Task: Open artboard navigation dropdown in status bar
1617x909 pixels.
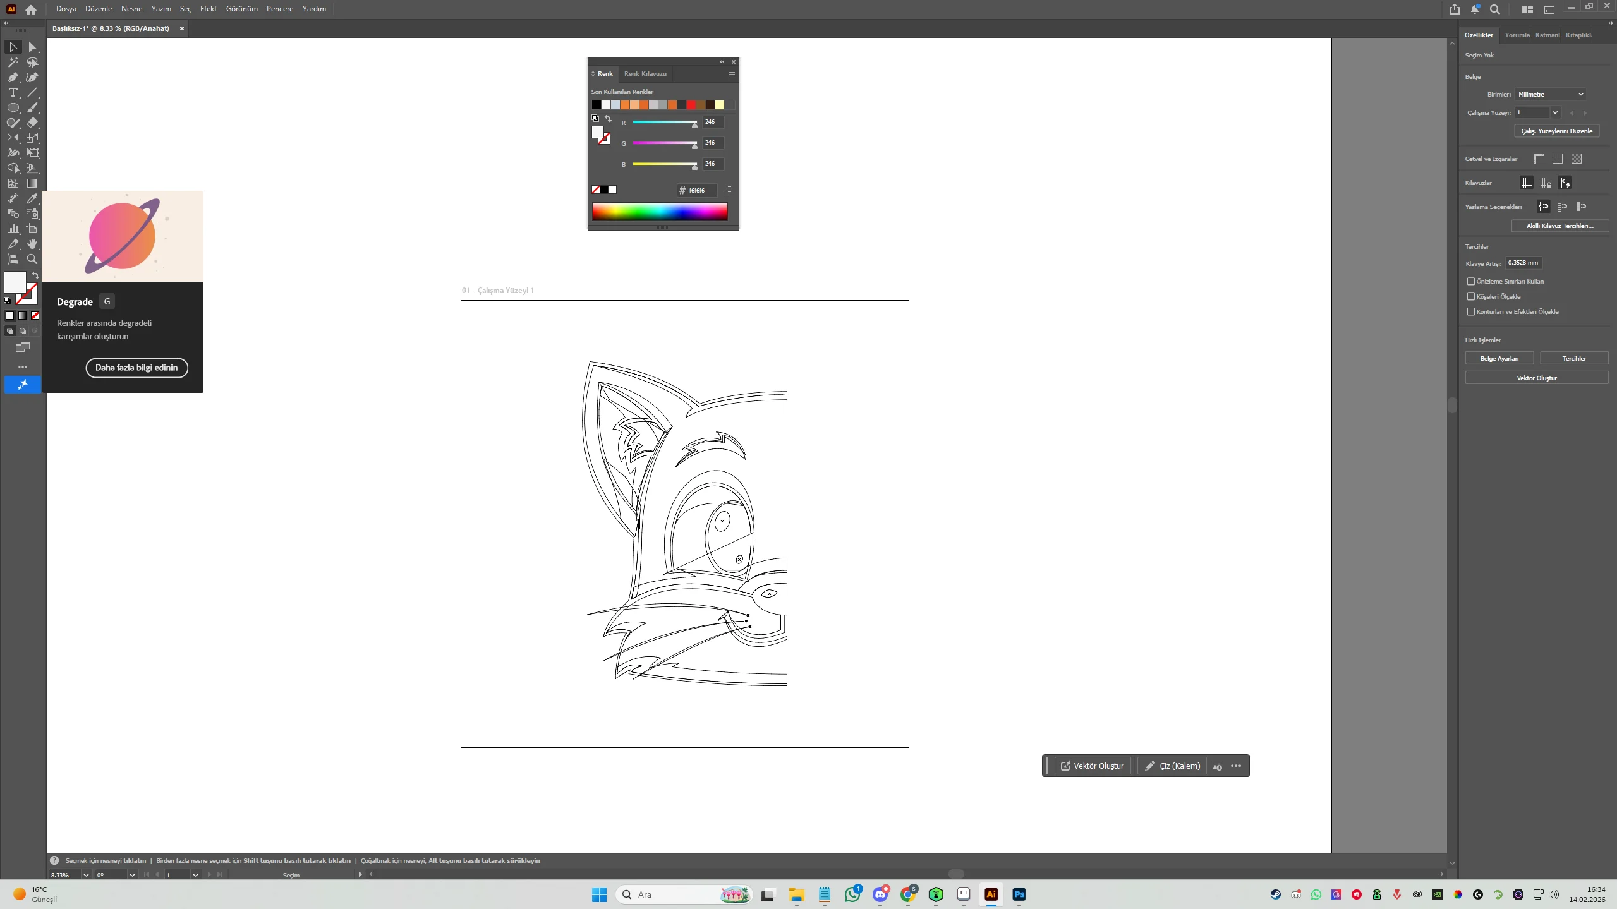Action: (x=195, y=875)
